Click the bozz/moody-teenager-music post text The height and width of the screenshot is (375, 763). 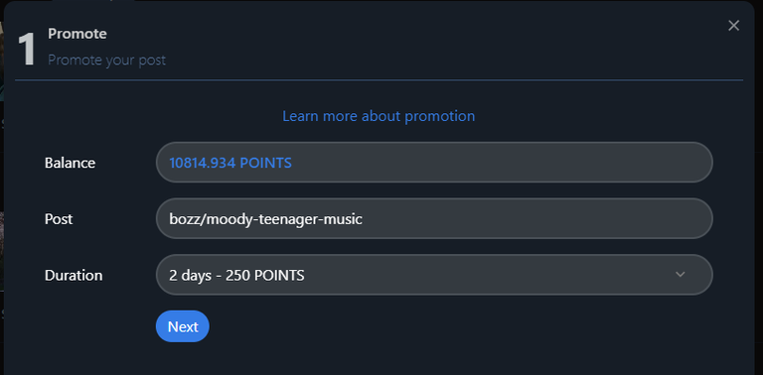pyautogui.click(x=265, y=219)
